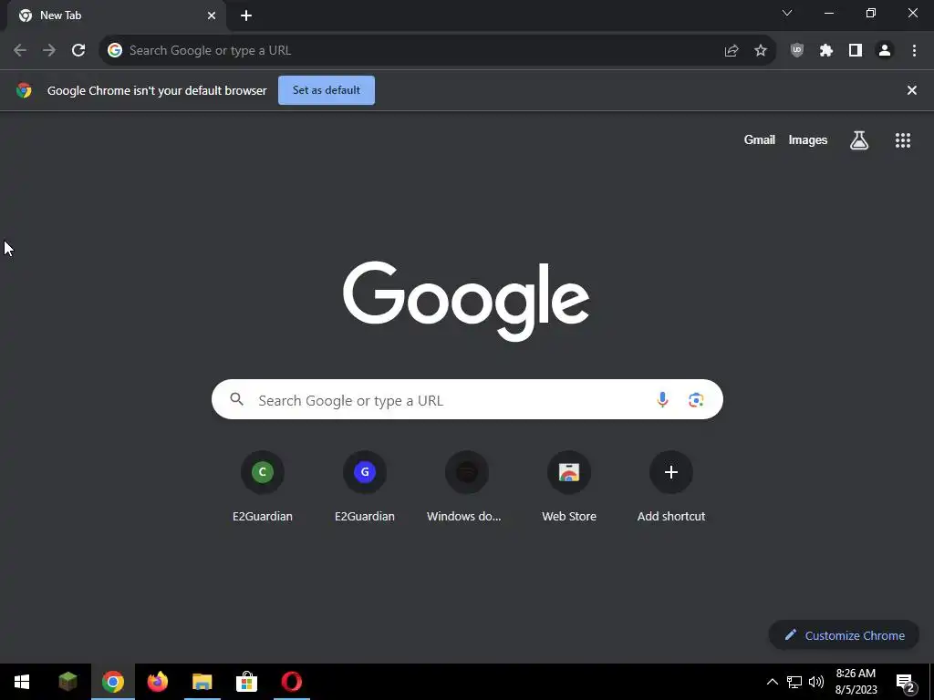Open the Chrome profile menu
Image resolution: width=934 pixels, height=700 pixels.
[x=885, y=51]
